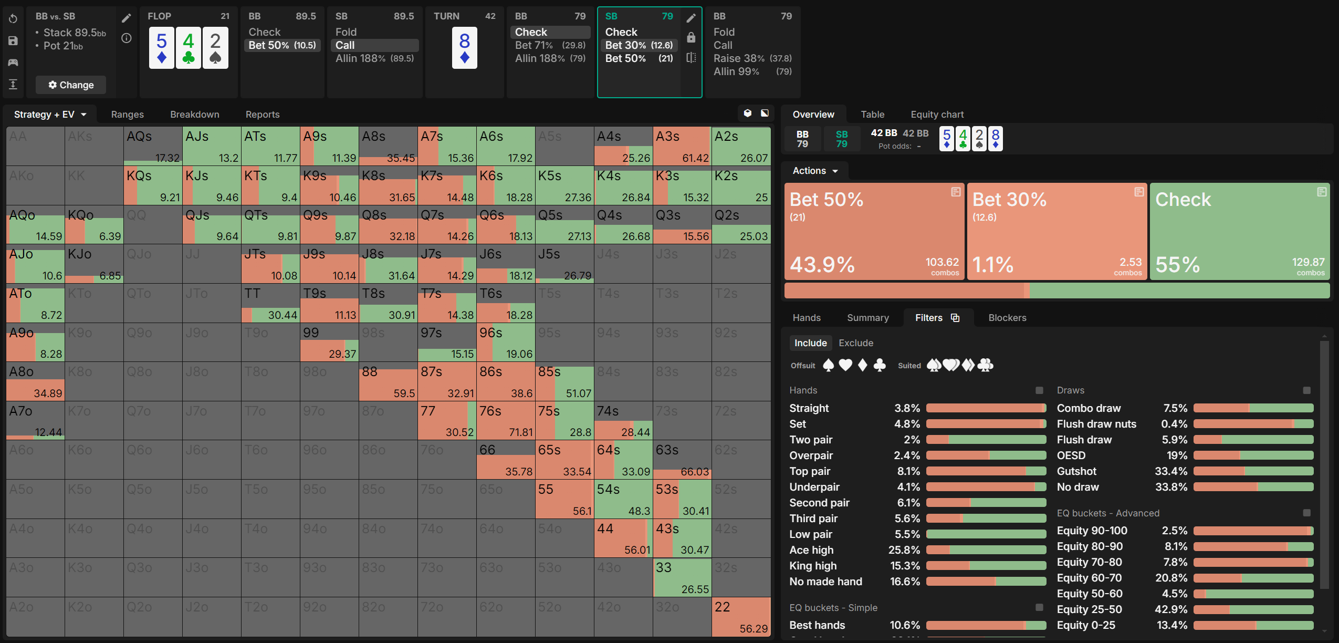Click the Change settings button

pyautogui.click(x=71, y=85)
